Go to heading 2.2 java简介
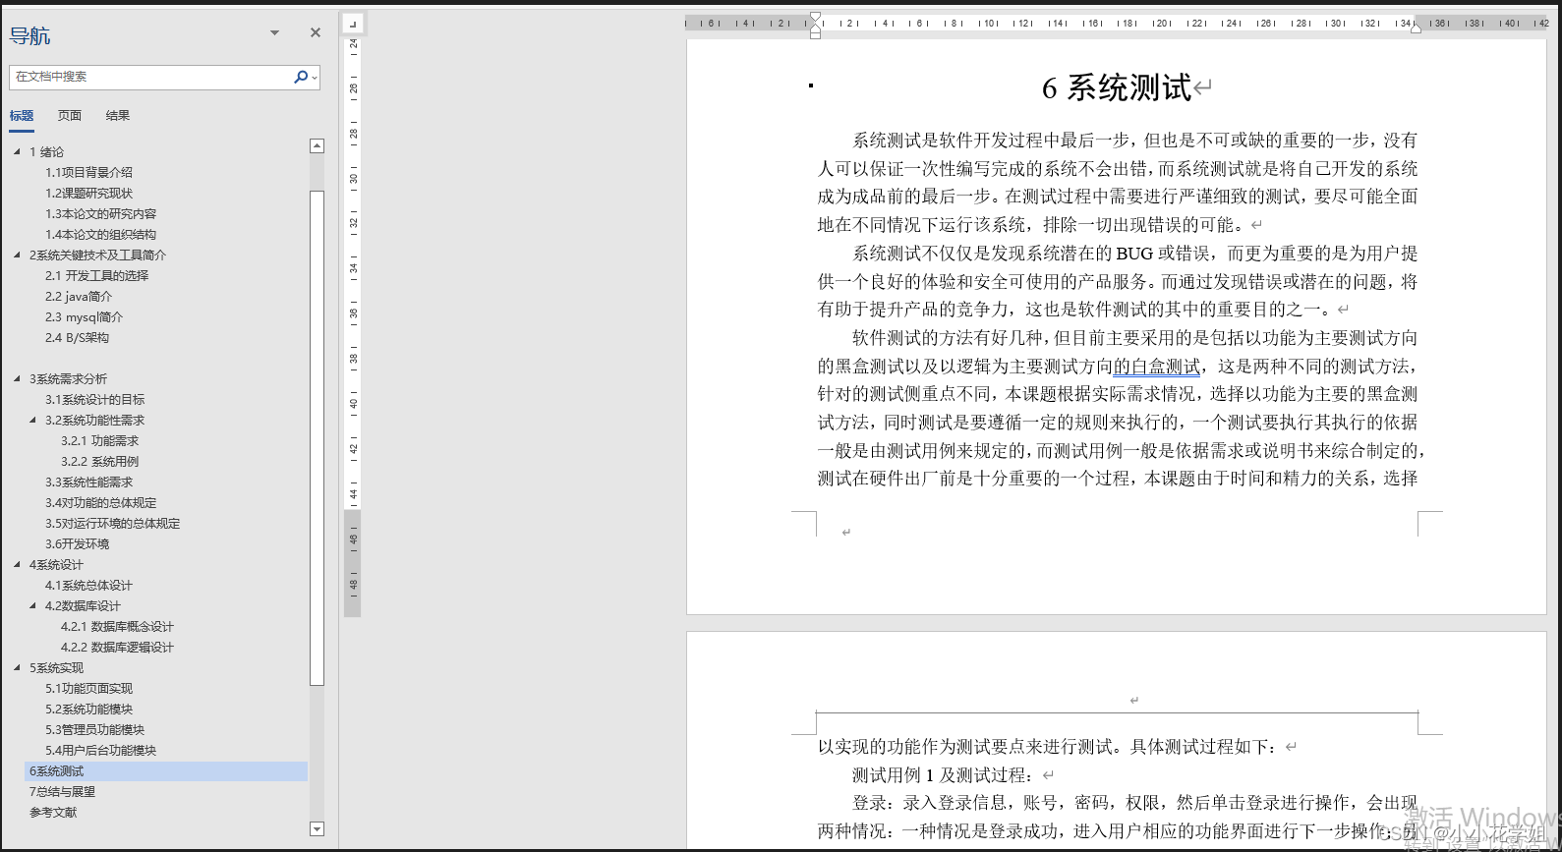The image size is (1562, 852). point(79,296)
